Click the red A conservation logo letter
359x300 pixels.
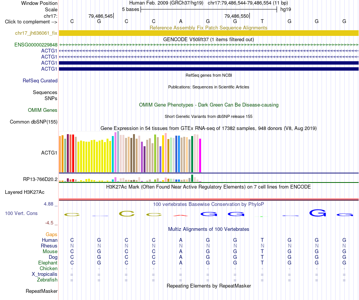click(x=181, y=215)
